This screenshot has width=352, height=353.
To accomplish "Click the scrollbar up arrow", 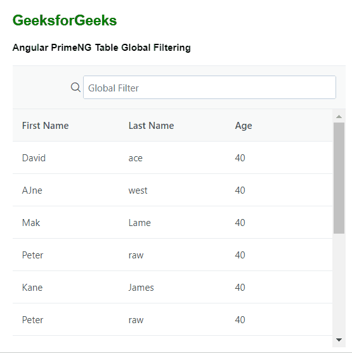I will pos(339,117).
